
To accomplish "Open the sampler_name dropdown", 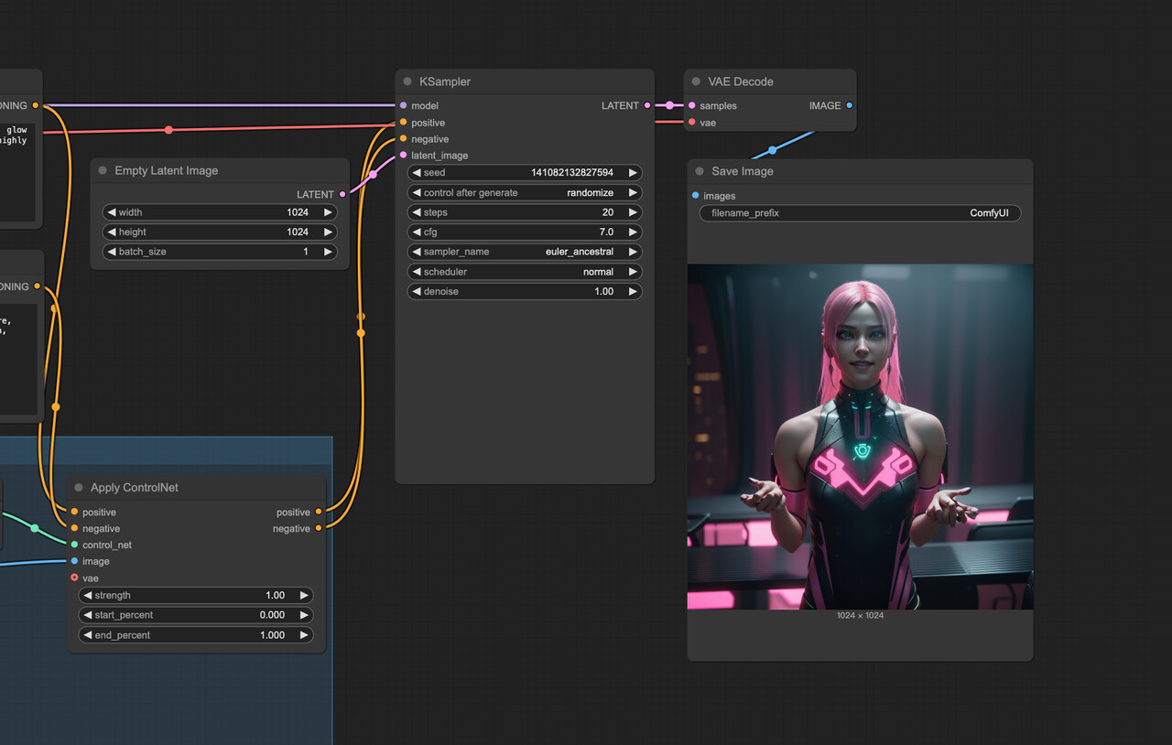I will click(524, 252).
